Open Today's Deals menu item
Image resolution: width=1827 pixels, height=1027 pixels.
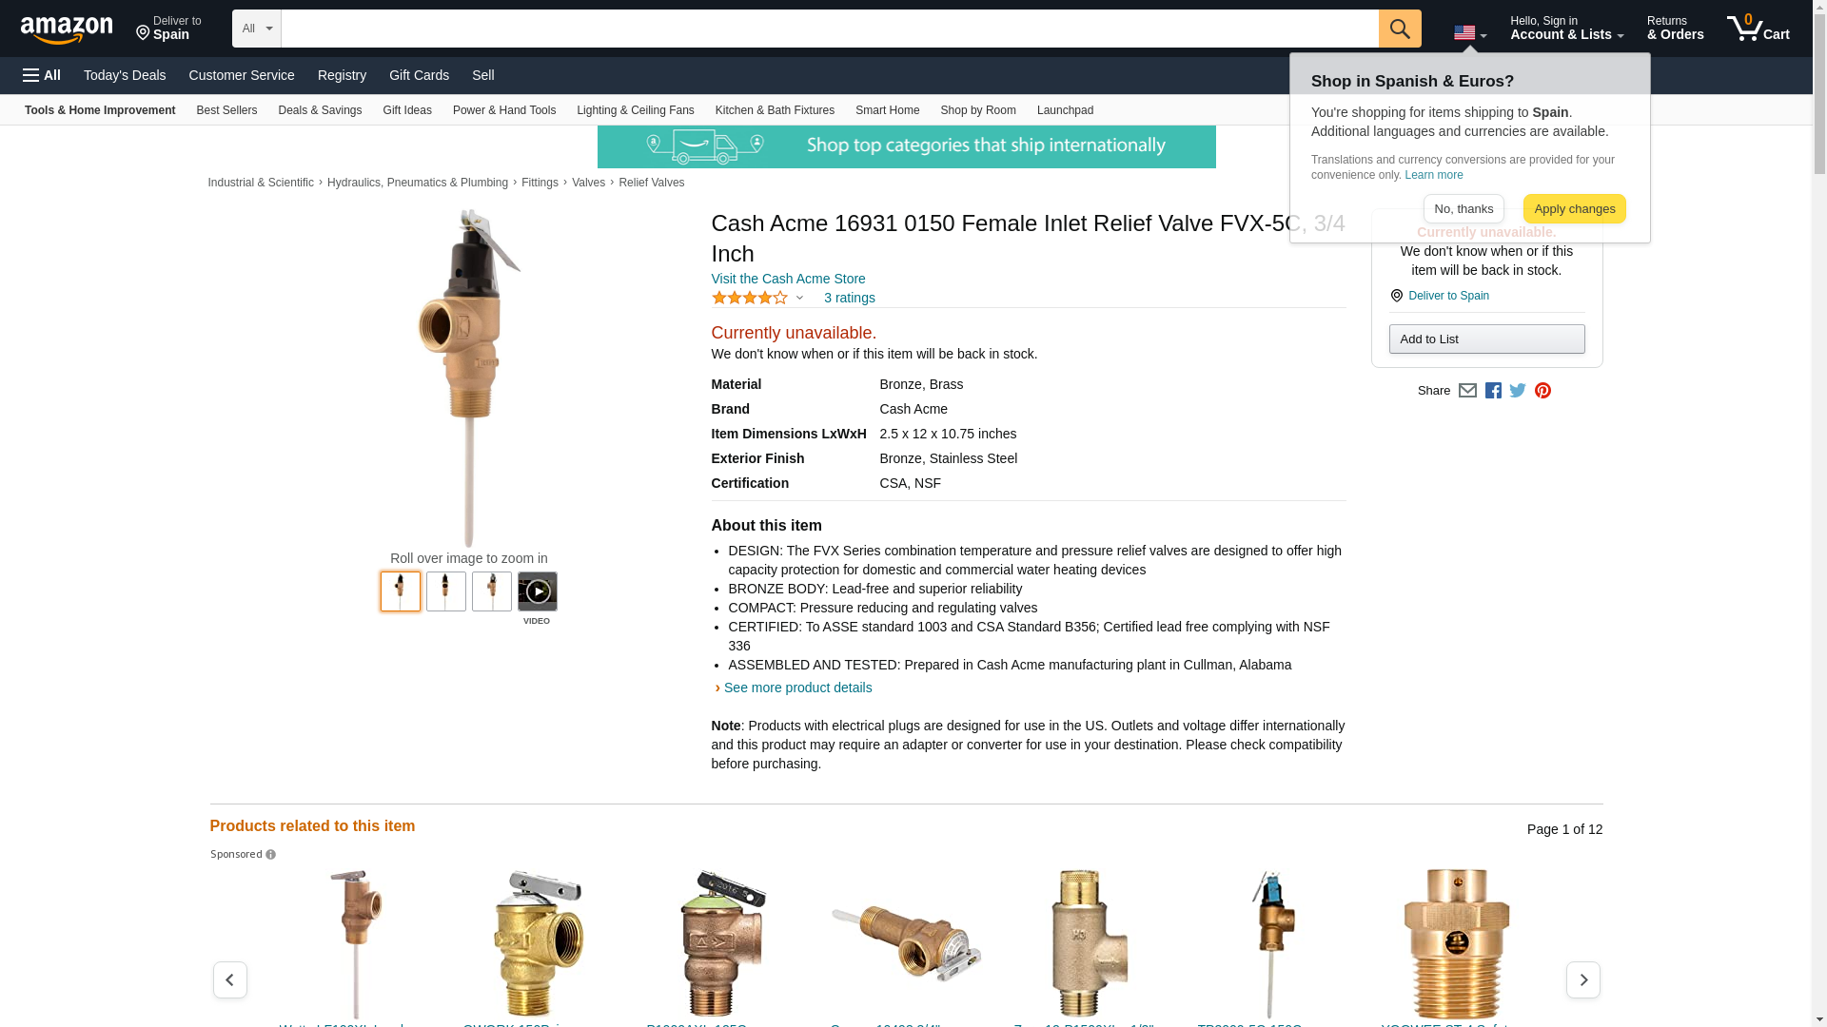click(x=125, y=75)
